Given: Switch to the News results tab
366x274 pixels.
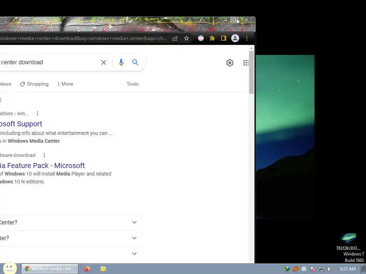Looking at the screenshot, I should tap(6, 84).
